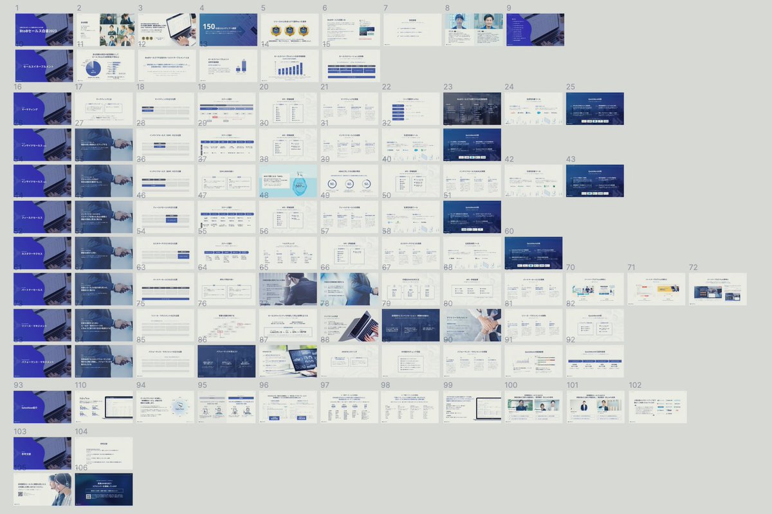Select slide 47 in フィールドセールス row

coord(228,217)
